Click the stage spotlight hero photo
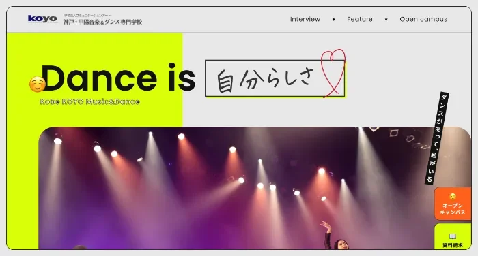The height and width of the screenshot is (256, 478). [255, 188]
